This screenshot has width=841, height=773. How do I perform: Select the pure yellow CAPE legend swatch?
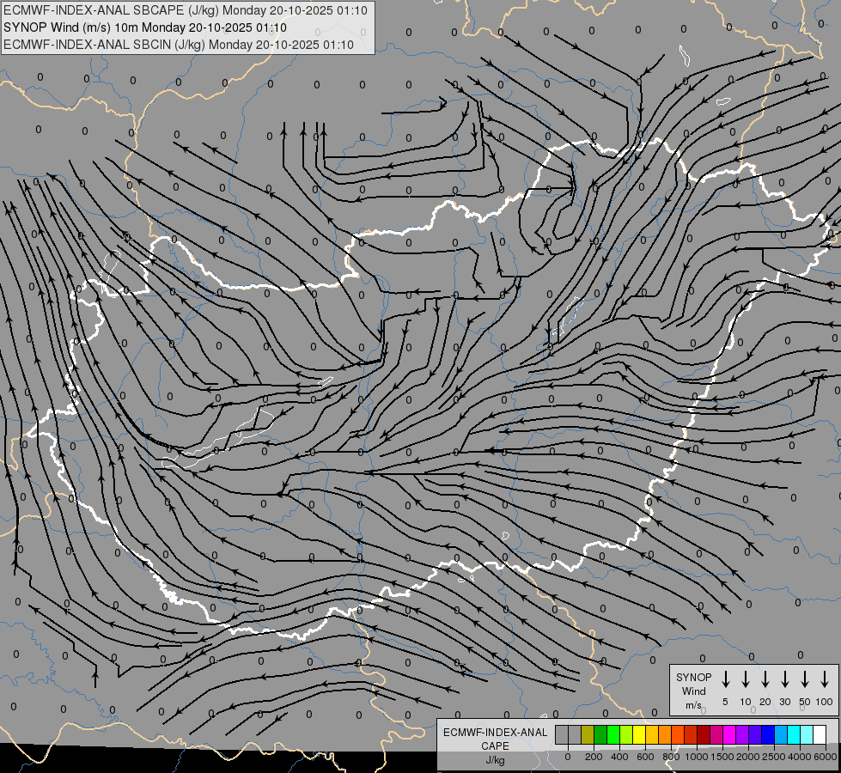[x=639, y=734]
